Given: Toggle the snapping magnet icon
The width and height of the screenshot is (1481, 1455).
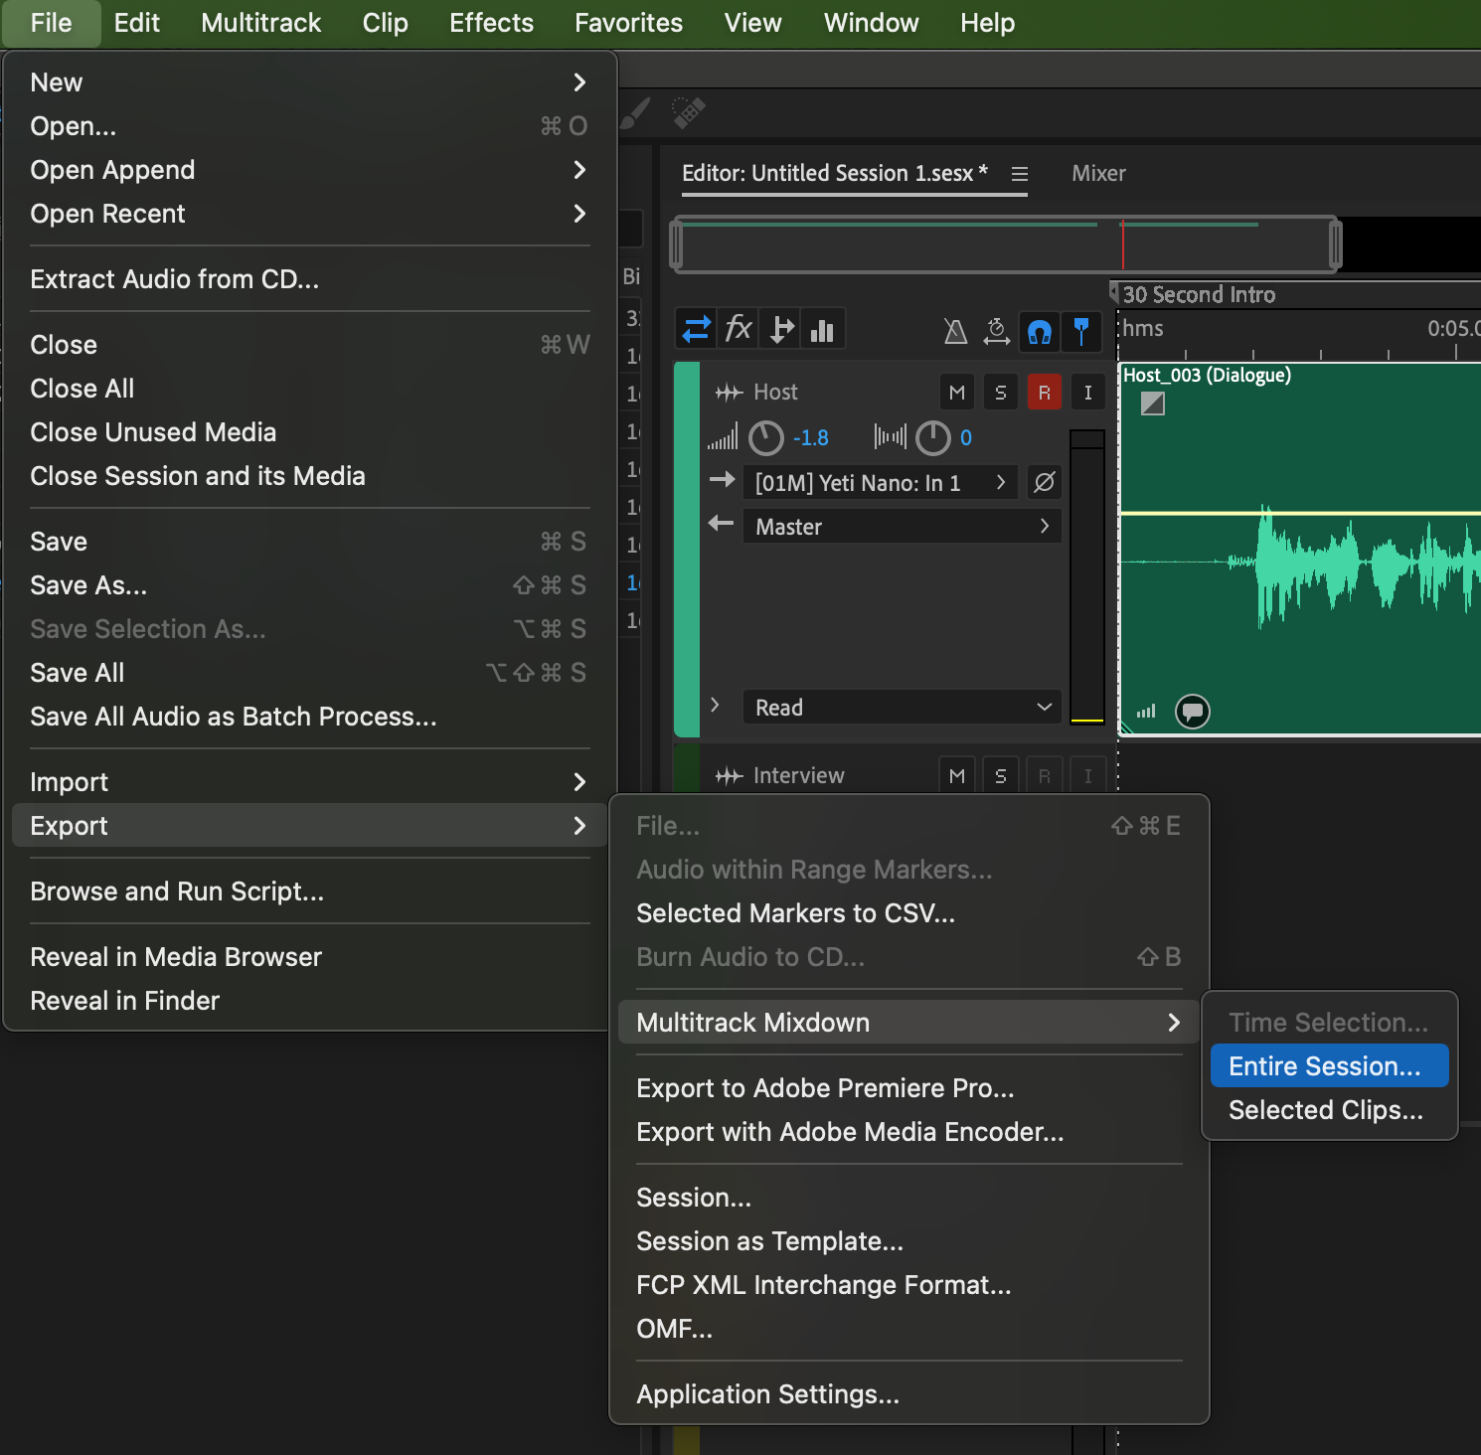Looking at the screenshot, I should tap(1040, 331).
